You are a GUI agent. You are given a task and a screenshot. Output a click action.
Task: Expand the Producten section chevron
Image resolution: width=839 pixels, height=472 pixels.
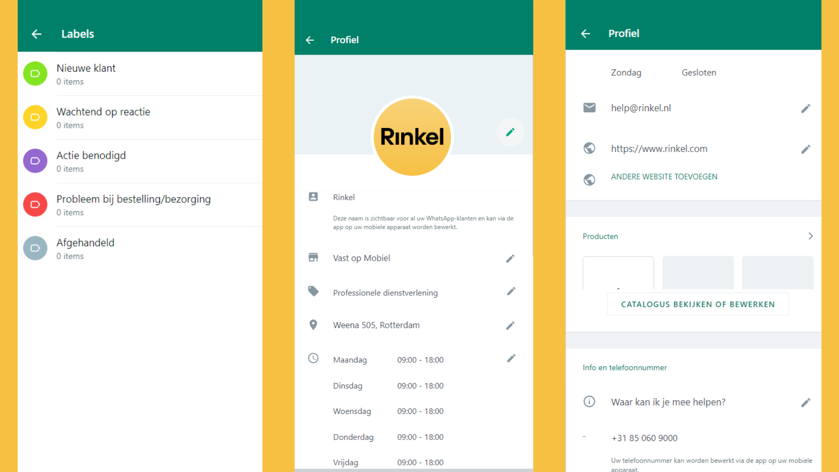(x=811, y=236)
